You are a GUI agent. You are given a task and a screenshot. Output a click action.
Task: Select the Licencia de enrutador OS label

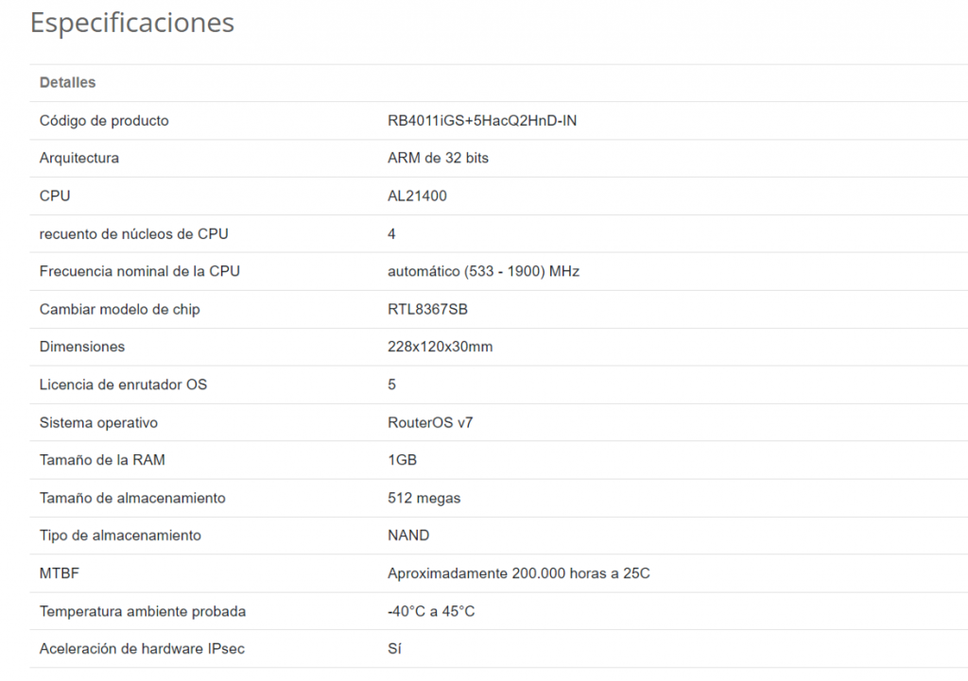tap(124, 385)
